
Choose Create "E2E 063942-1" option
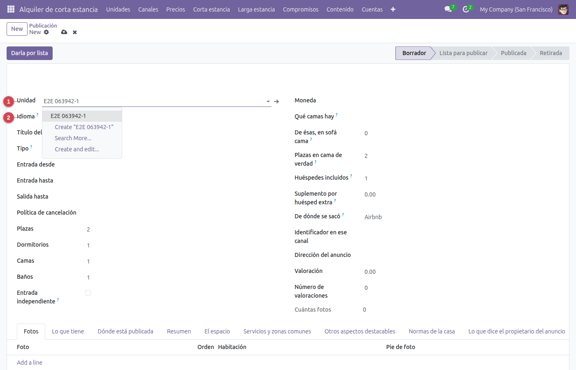(82, 127)
